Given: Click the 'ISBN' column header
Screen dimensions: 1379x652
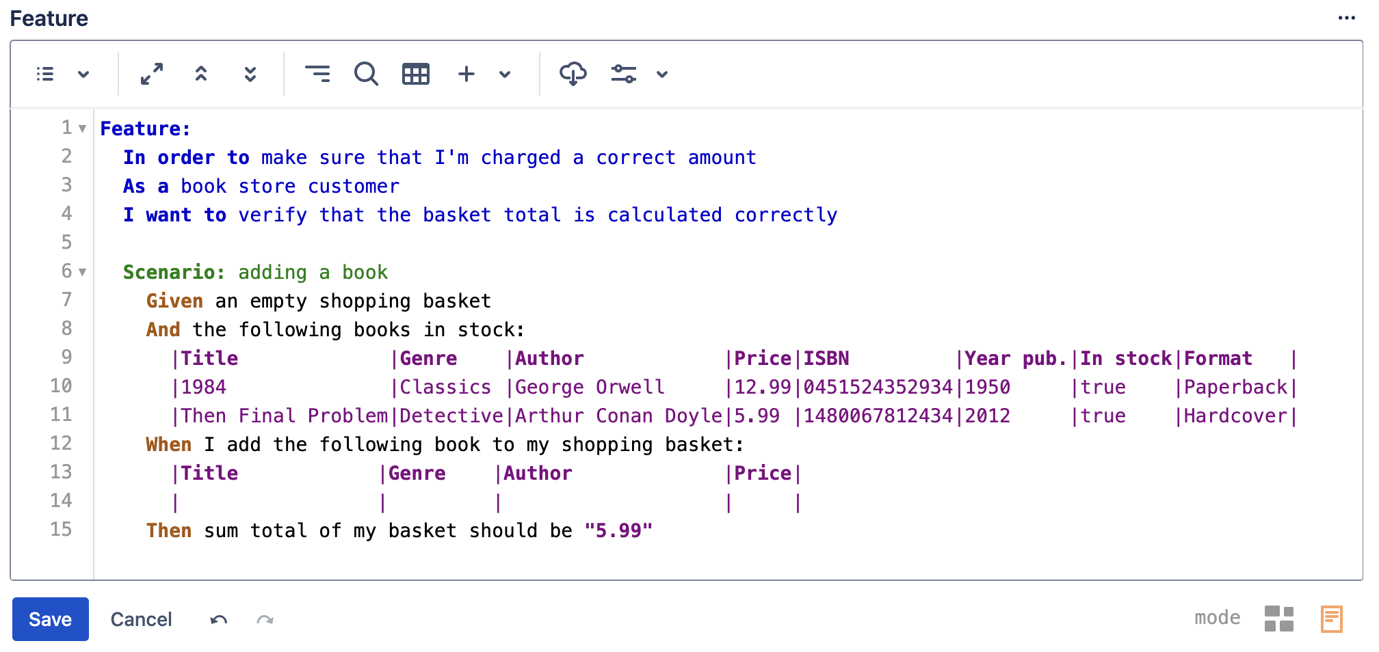Looking at the screenshot, I should 826,358.
